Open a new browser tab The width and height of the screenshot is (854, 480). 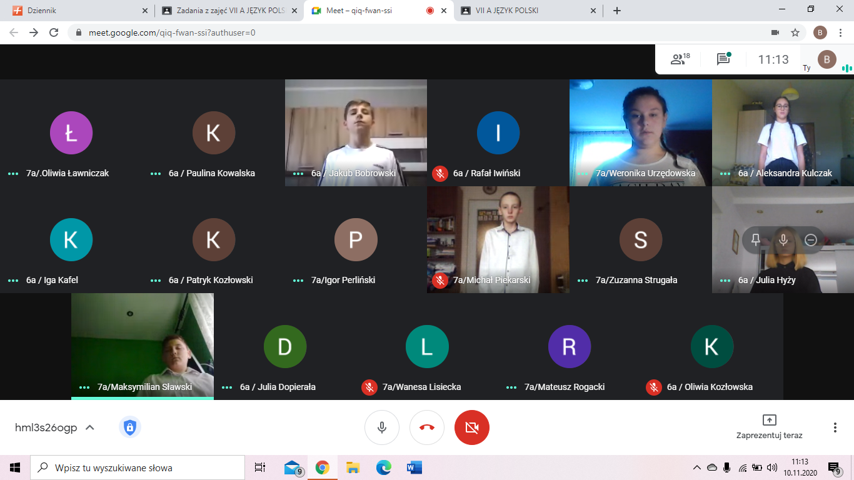click(x=617, y=11)
